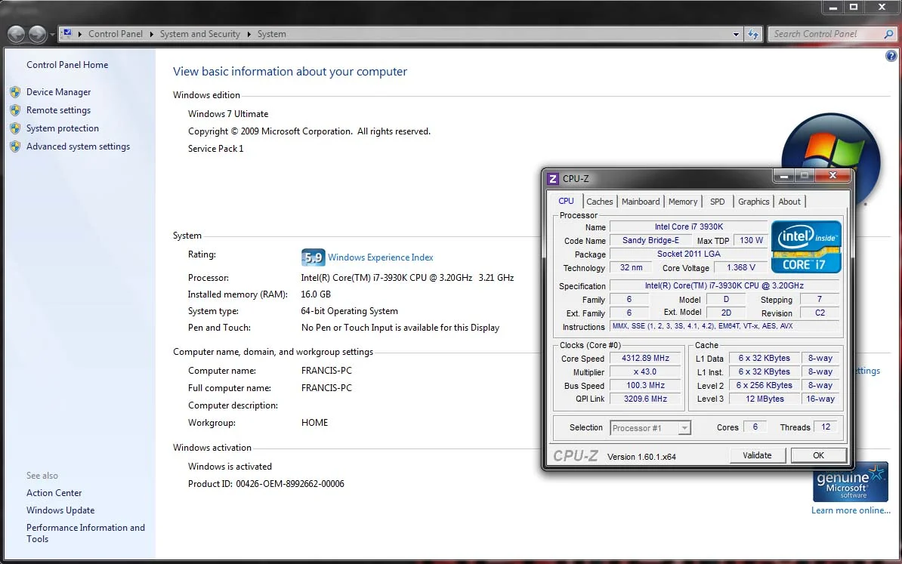Viewport: 902px width, 564px height.
Task: Open Help via the question mark icon
Action: pos(891,56)
